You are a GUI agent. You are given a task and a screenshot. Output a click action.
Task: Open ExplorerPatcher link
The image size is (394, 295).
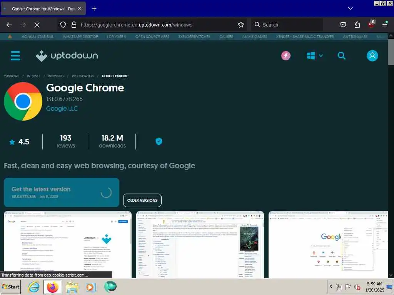[194, 36]
